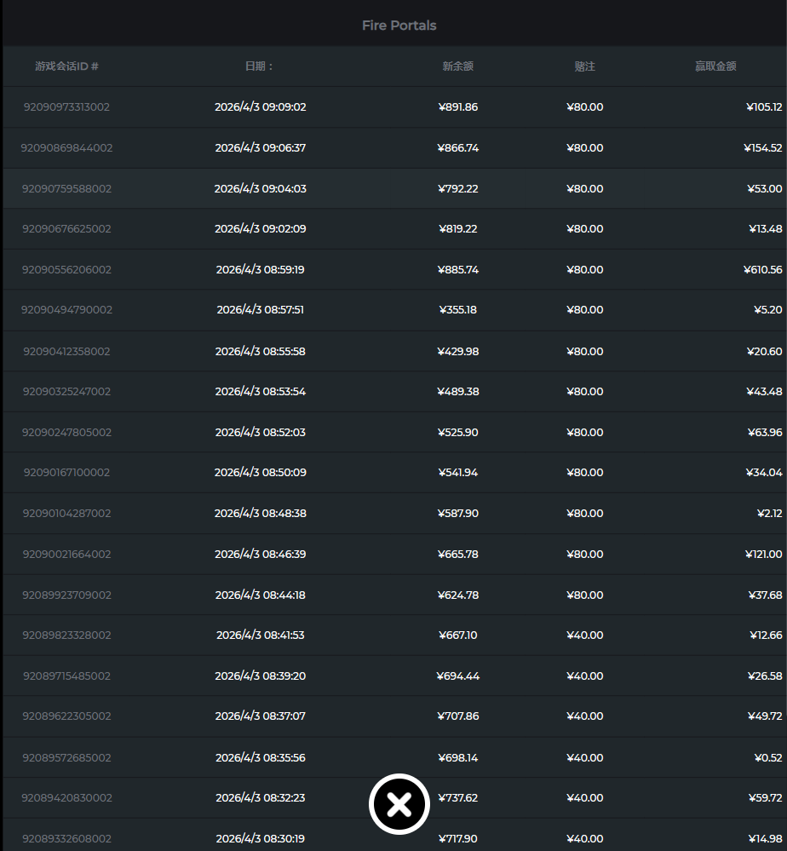This screenshot has width=787, height=851.
Task: Click the 日期 column header
Action: point(260,66)
